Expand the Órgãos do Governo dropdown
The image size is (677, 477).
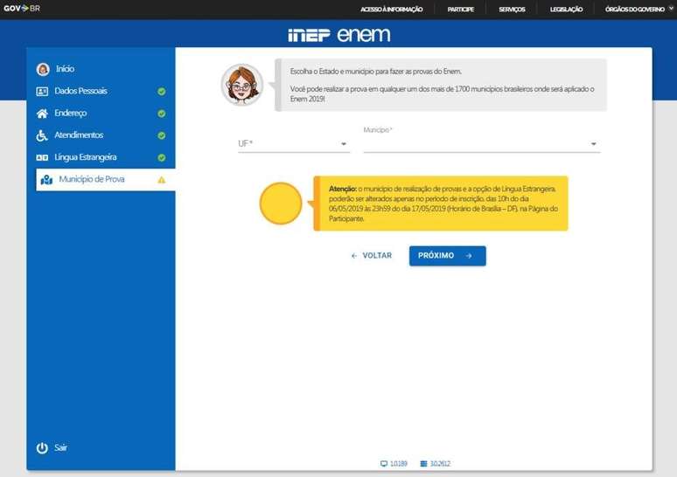coord(639,9)
